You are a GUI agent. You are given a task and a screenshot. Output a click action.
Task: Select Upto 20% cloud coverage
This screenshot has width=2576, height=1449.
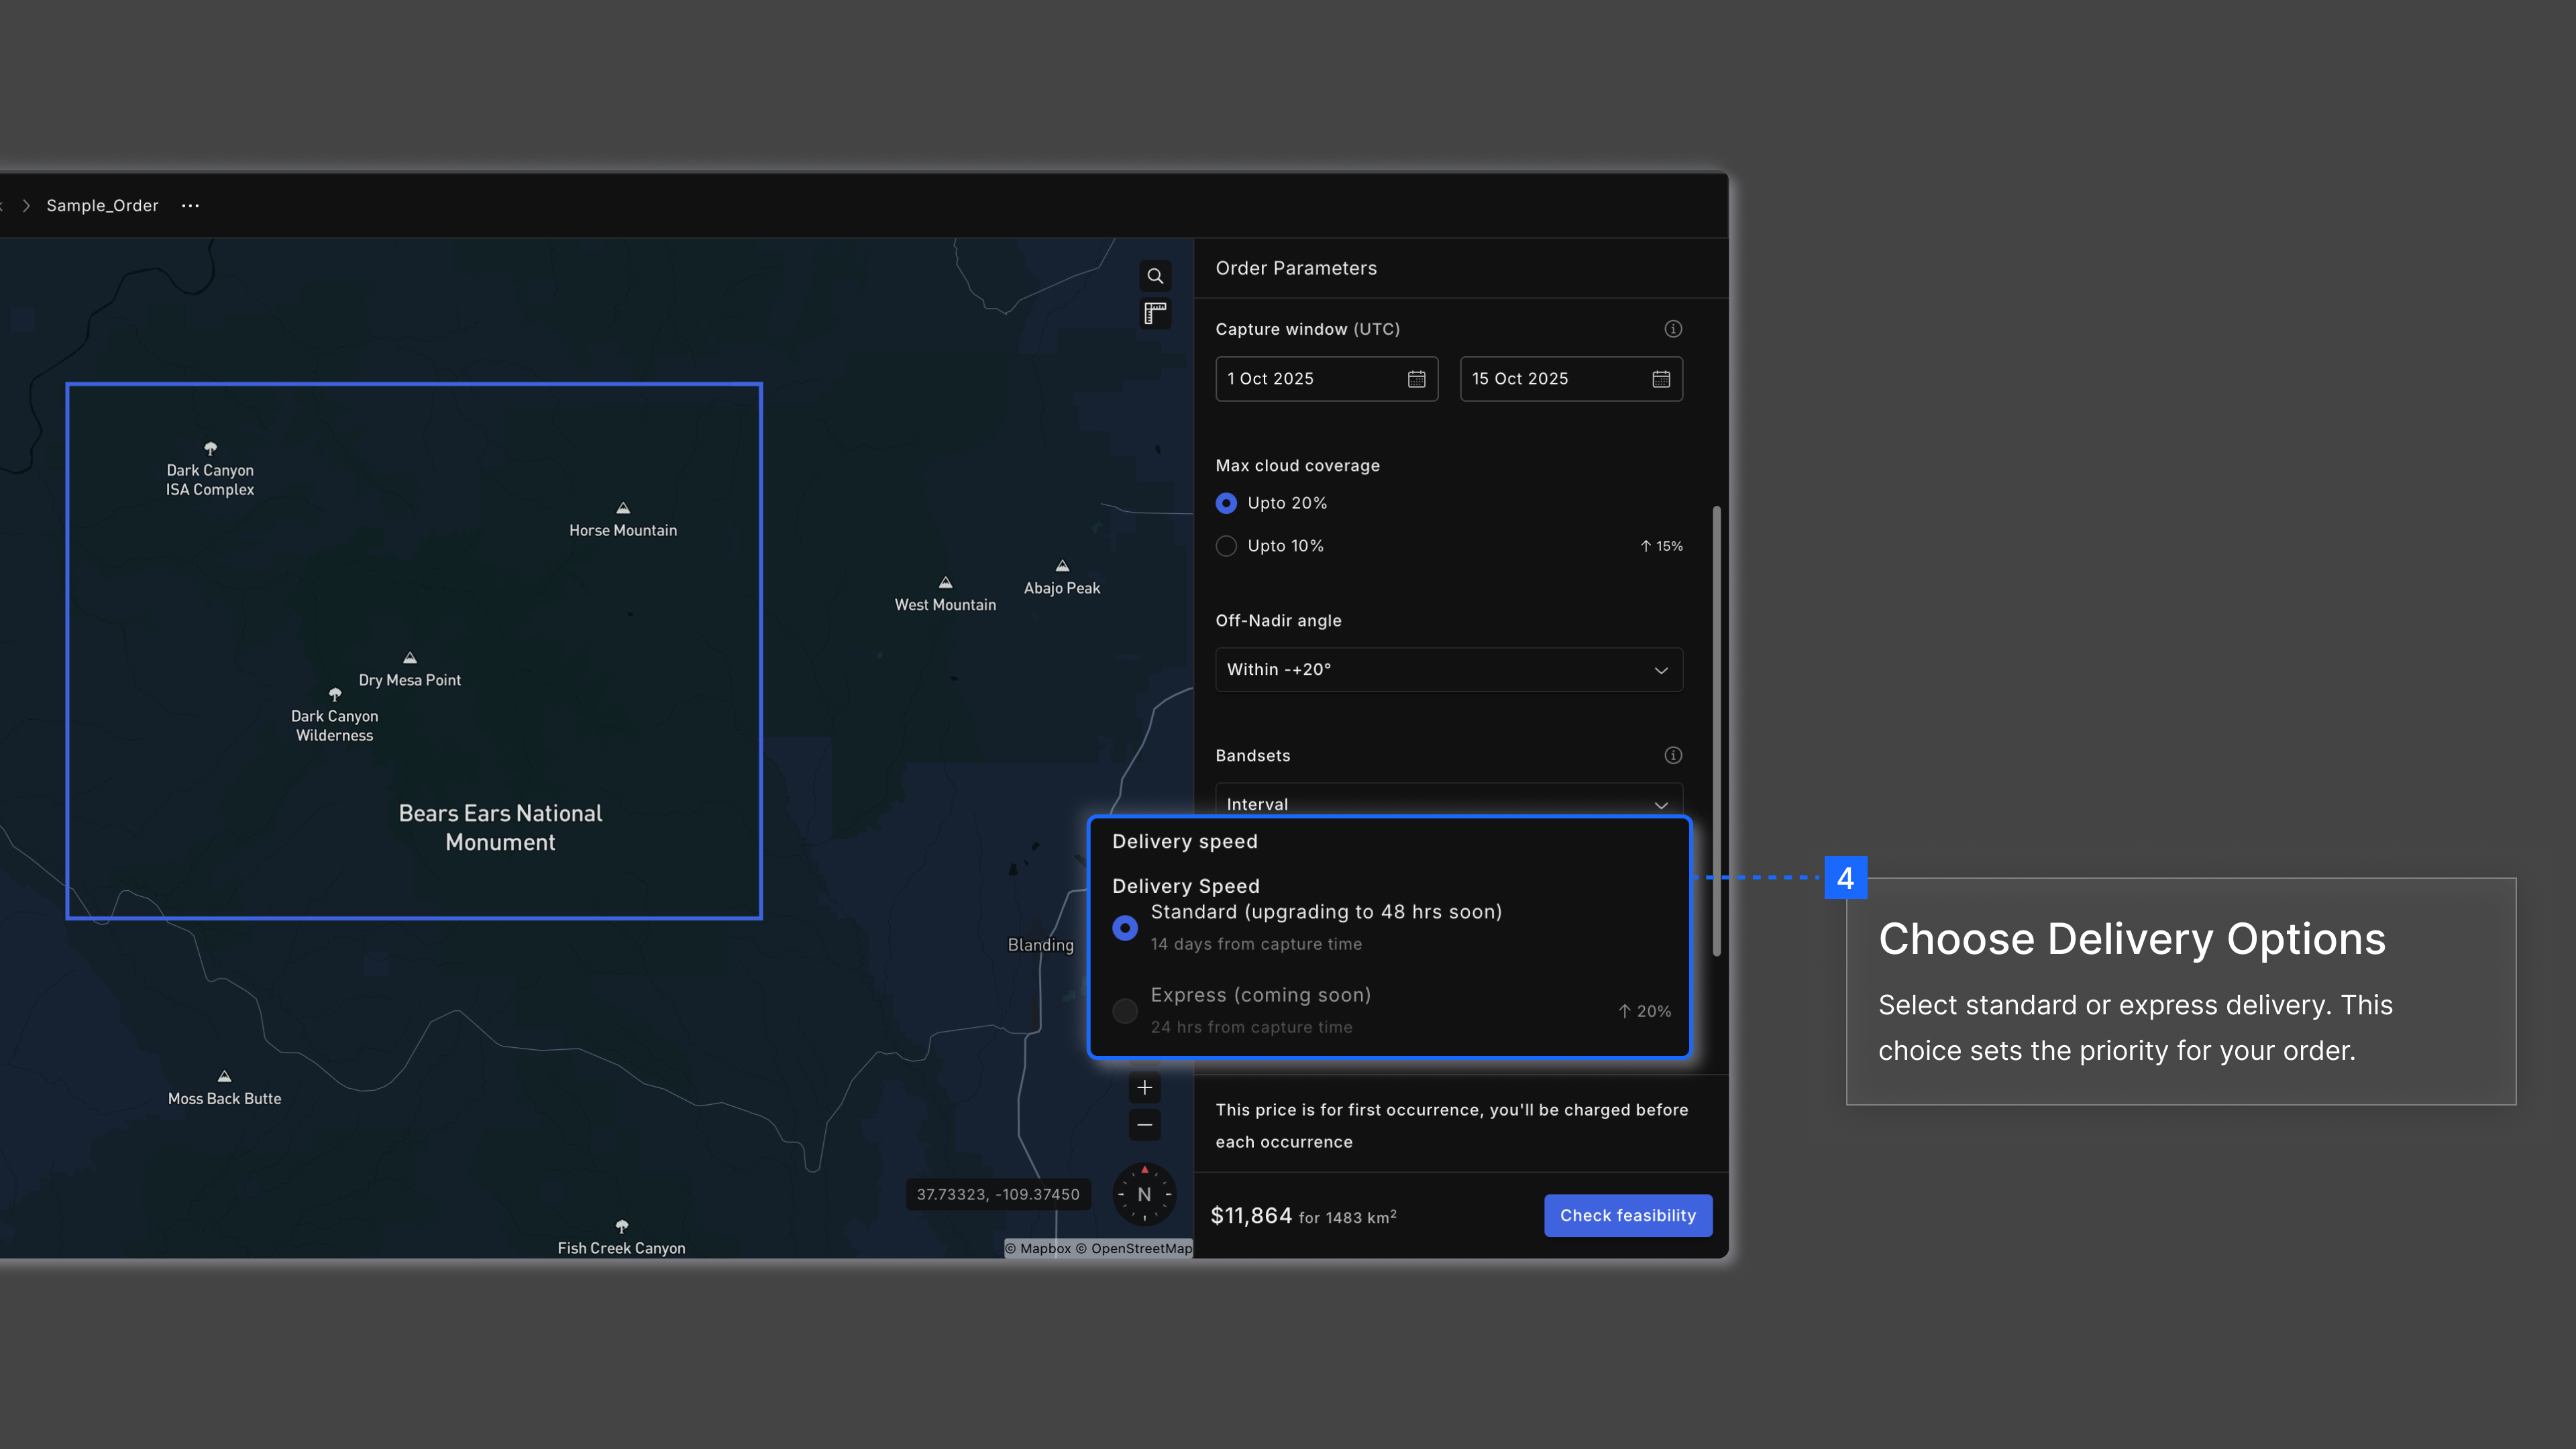[x=1226, y=503]
